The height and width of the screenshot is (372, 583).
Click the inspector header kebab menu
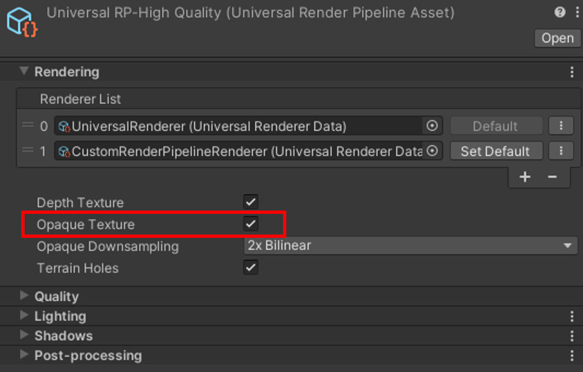577,12
